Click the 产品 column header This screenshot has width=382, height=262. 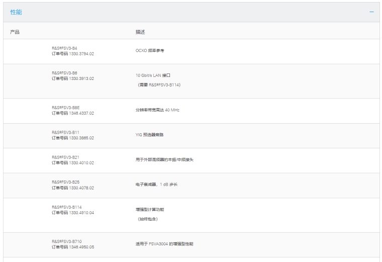coord(15,32)
